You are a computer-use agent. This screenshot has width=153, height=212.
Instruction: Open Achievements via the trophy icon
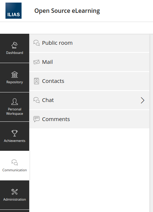click(15, 133)
